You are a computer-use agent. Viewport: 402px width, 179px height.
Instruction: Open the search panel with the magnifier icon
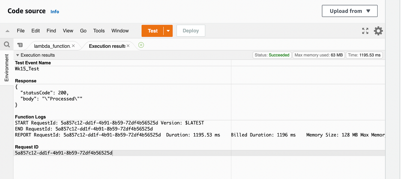[7, 44]
